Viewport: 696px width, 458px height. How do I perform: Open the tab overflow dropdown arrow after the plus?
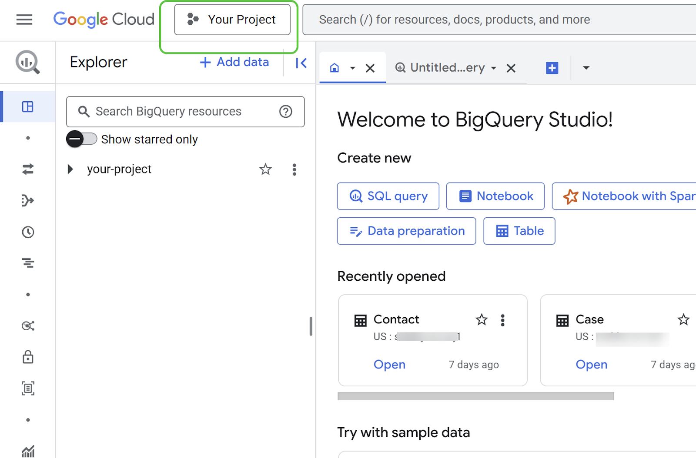(x=586, y=68)
